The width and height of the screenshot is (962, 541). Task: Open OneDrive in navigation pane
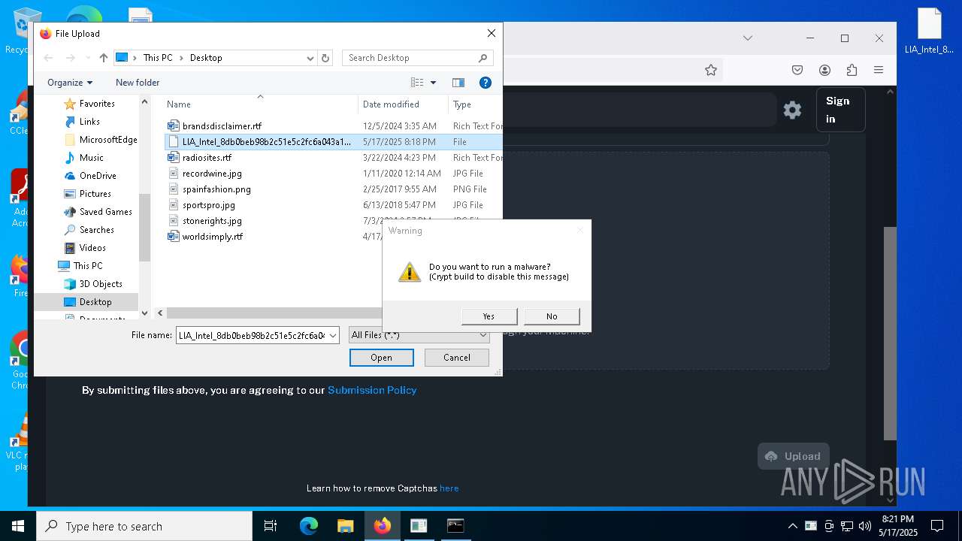coord(98,176)
